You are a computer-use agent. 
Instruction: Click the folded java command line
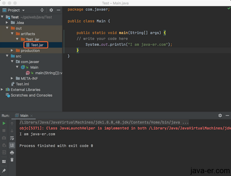(x=104, y=122)
